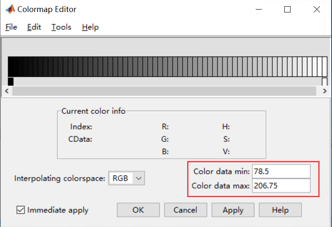The width and height of the screenshot is (332, 227).
Task: Click the horizontal scrollbar track
Action: coord(164,91)
